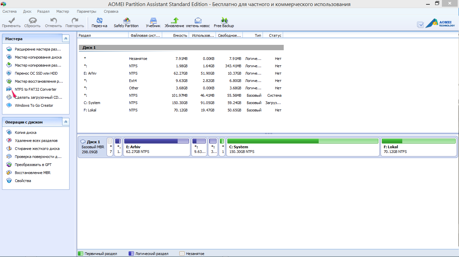Image resolution: width=459 pixels, height=257 pixels.
Task: Open the Мастер menu
Action: [x=63, y=11]
